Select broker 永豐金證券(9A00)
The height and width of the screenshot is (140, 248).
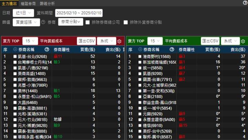159,120
